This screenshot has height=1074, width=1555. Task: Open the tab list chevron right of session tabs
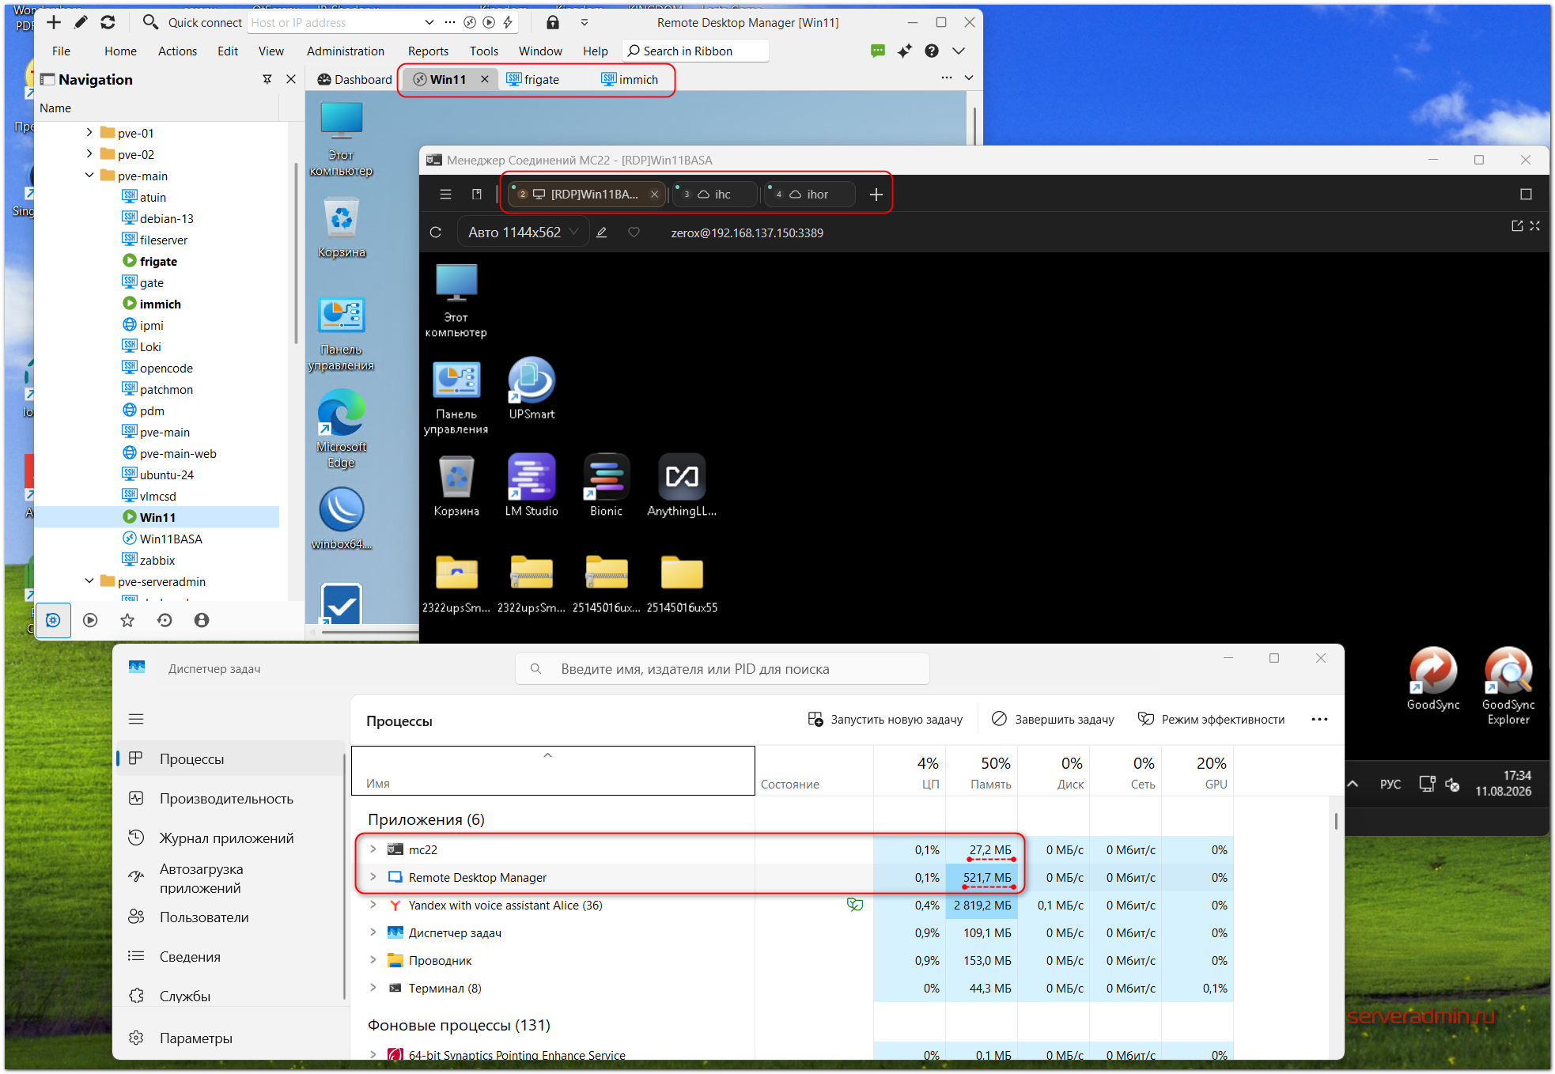tap(969, 78)
